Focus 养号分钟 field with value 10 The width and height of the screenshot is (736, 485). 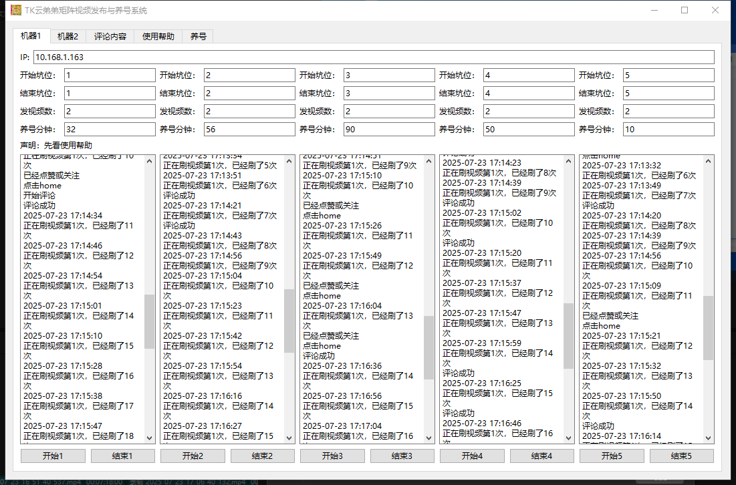[x=669, y=130]
